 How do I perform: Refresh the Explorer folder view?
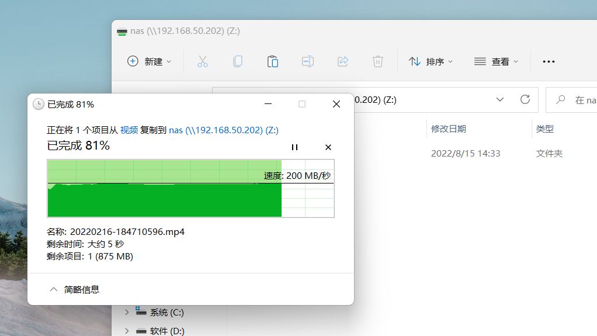coord(525,99)
